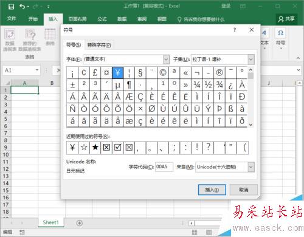Select cell A1 in the worksheet

[24, 90]
